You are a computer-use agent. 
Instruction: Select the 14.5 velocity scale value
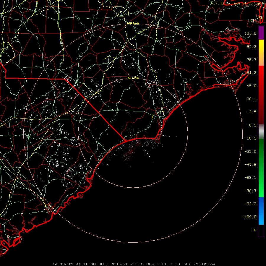coord(252,112)
